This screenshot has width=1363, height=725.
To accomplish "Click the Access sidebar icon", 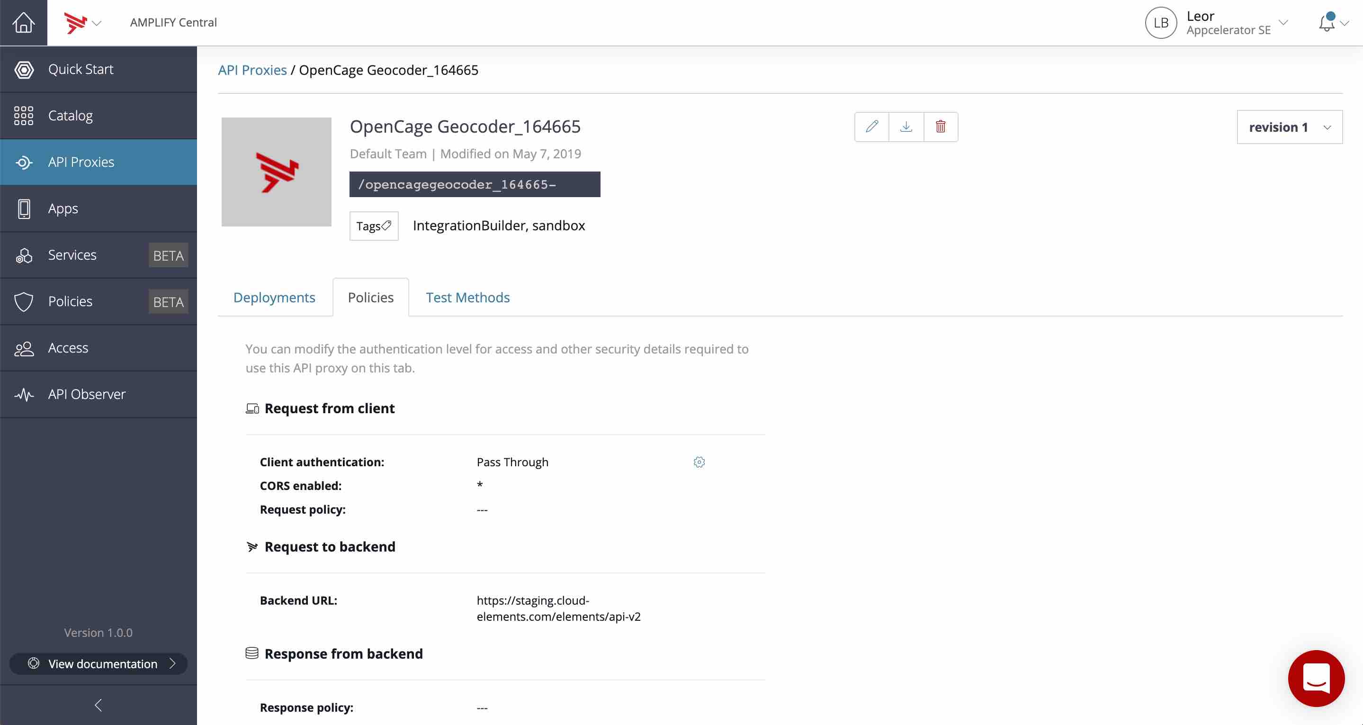I will click(24, 347).
